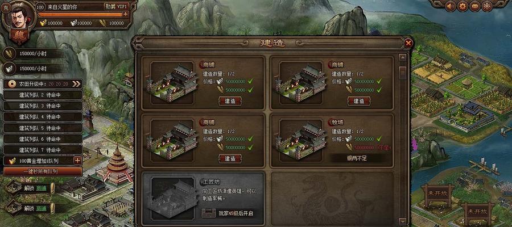Open settings via the gear icon
This screenshot has width=512, height=227.
[x=463, y=6]
